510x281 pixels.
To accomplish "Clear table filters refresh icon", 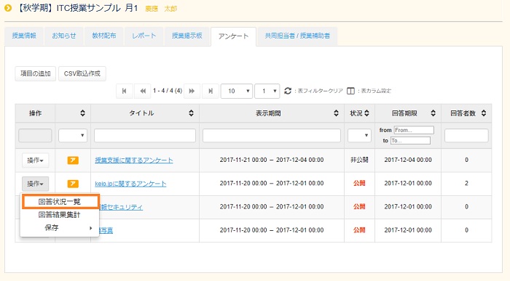I will 288,91.
